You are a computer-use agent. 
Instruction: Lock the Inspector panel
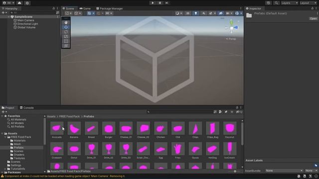pyautogui.click(x=313, y=8)
